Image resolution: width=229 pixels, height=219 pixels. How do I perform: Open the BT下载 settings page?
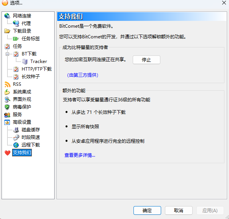coord(29,54)
